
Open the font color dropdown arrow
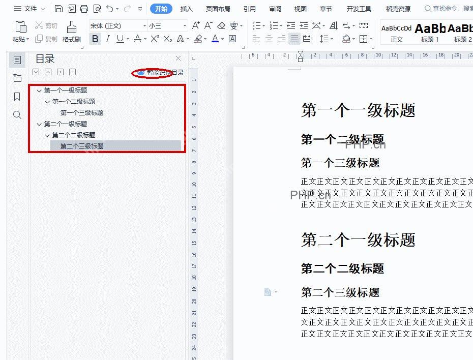click(x=223, y=39)
